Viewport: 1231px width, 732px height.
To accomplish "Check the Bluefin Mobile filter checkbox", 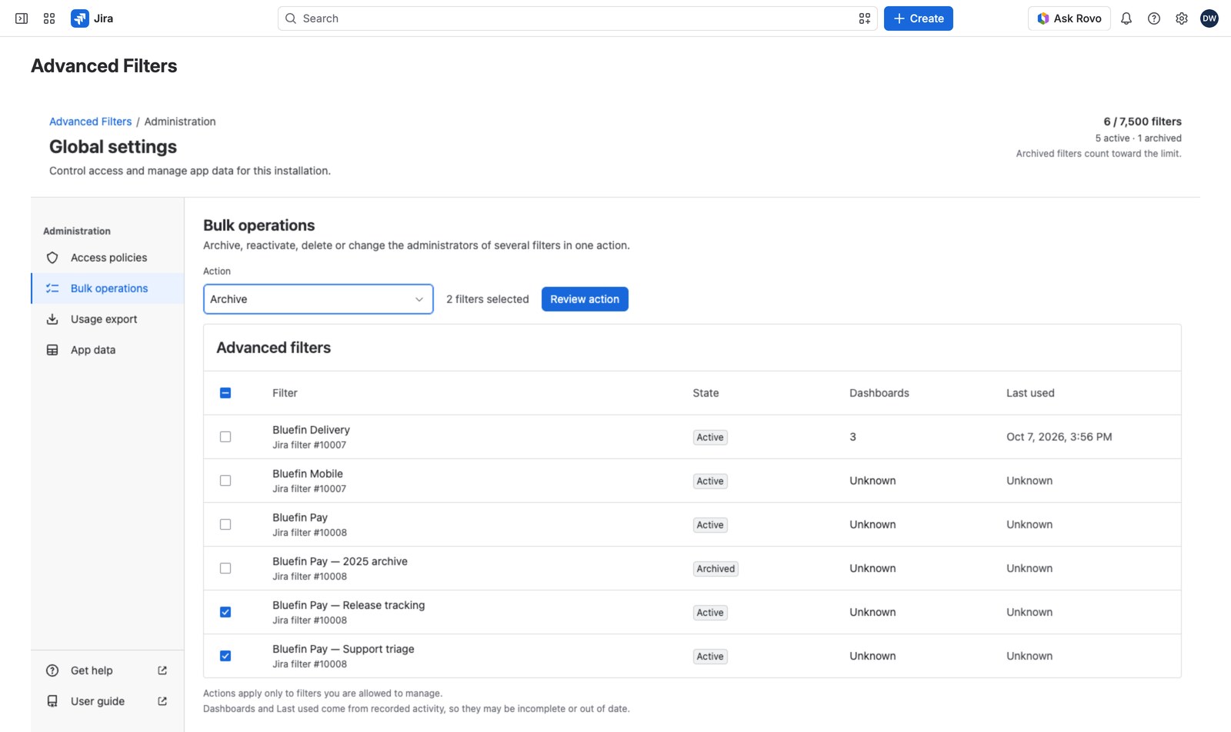I will click(x=225, y=481).
